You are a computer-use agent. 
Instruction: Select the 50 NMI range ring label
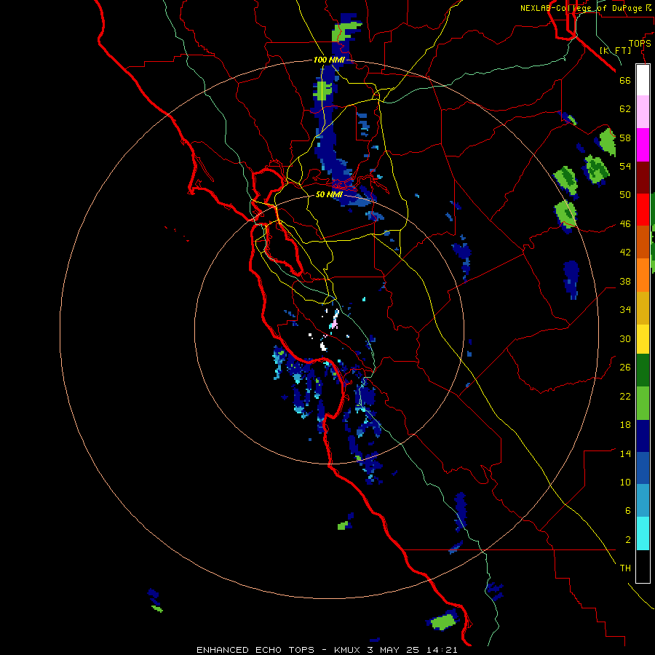click(x=329, y=194)
